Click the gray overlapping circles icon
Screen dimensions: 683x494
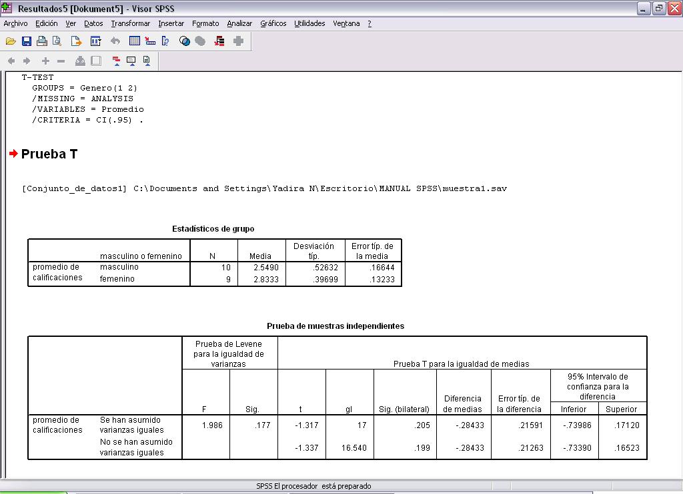coord(200,41)
